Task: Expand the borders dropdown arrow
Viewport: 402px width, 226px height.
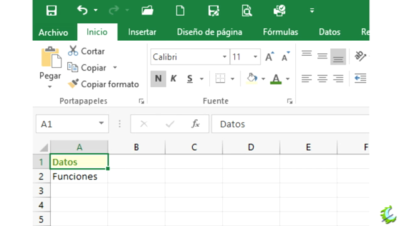Action: [x=232, y=78]
